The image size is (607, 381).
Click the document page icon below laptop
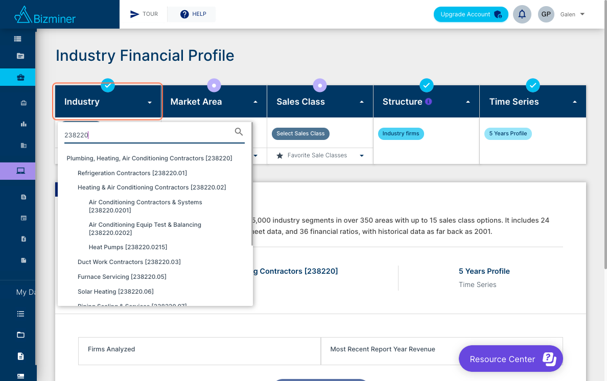coord(24,197)
